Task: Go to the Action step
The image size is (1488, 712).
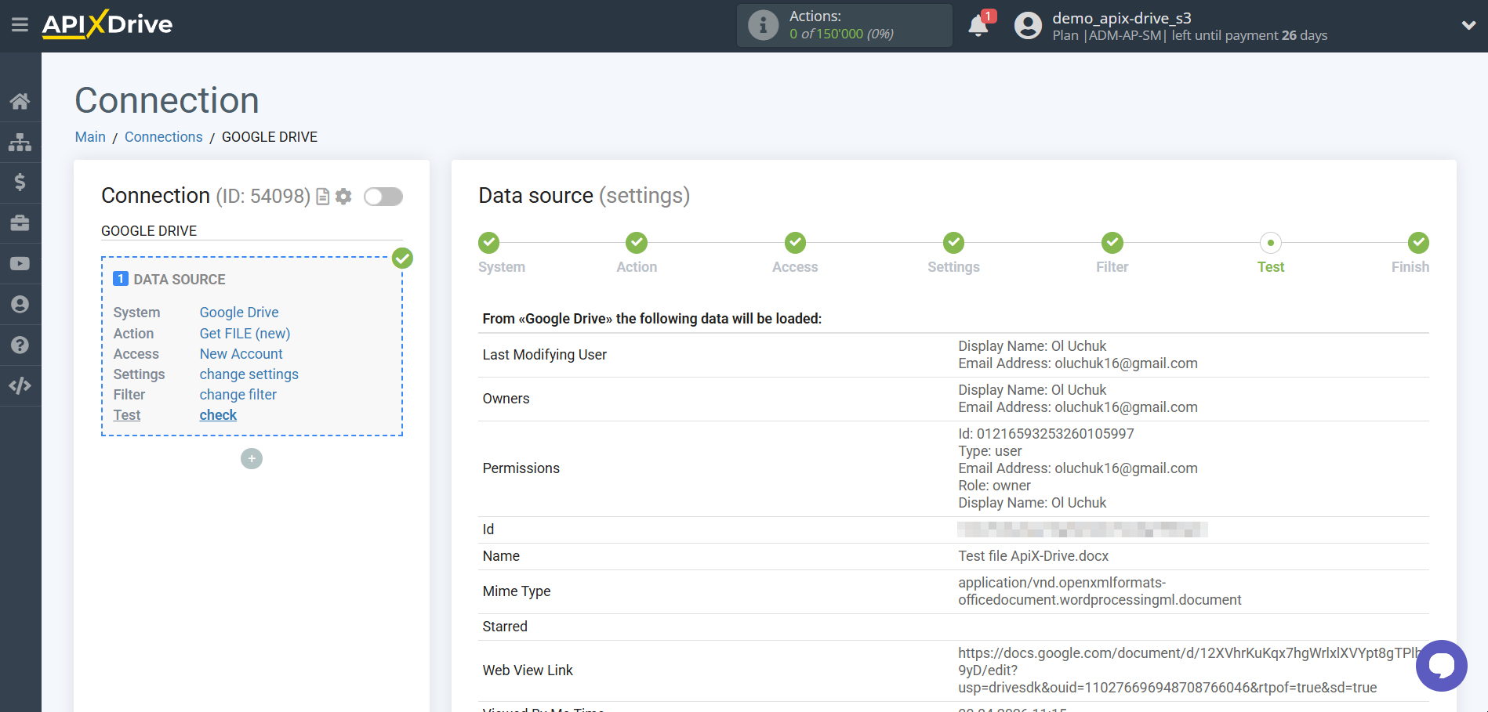Action: (637, 243)
